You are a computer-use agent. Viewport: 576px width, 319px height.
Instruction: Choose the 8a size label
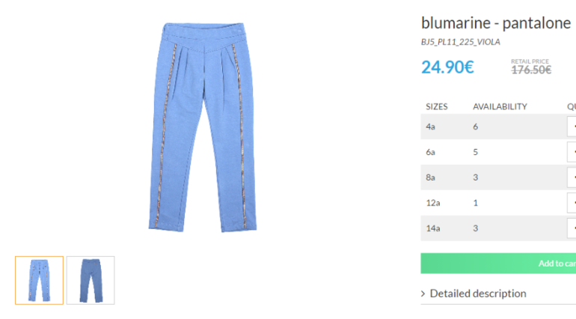click(x=431, y=177)
